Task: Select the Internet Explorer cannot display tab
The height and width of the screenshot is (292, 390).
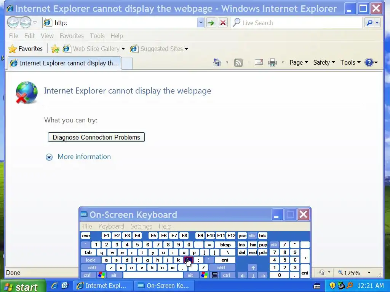Action: [x=65, y=63]
